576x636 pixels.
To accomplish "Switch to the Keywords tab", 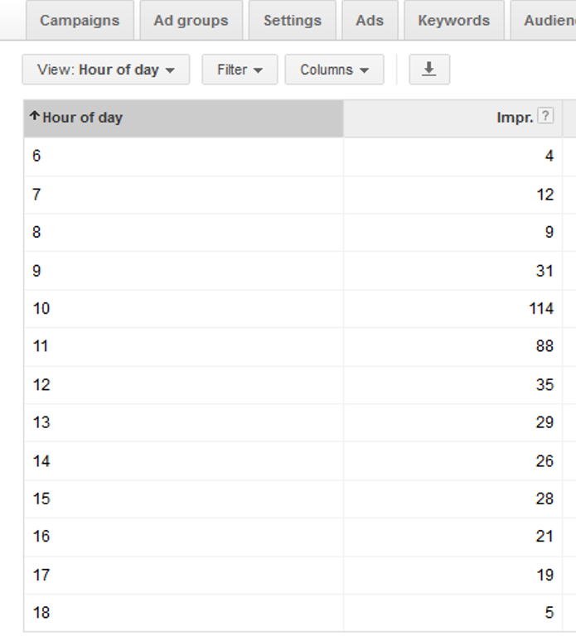I will coord(454,20).
